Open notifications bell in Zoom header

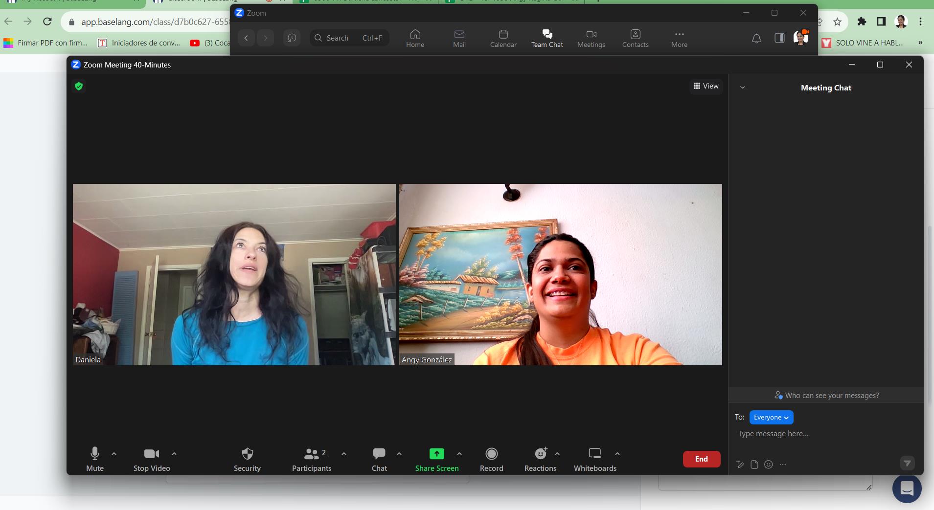point(756,38)
